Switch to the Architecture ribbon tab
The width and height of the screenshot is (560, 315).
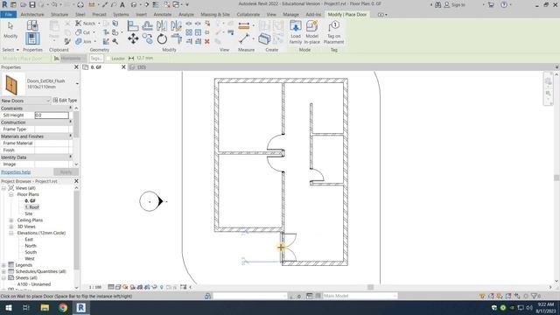click(32, 15)
